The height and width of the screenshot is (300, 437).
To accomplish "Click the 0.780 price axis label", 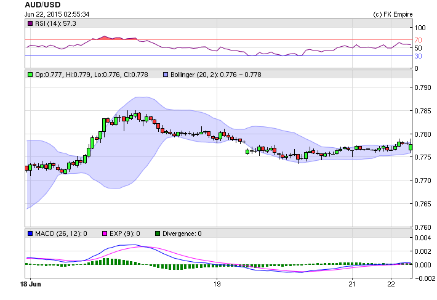I will coord(423,134).
